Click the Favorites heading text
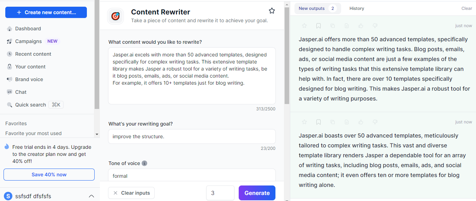Image resolution: width=476 pixels, height=201 pixels. (16, 123)
